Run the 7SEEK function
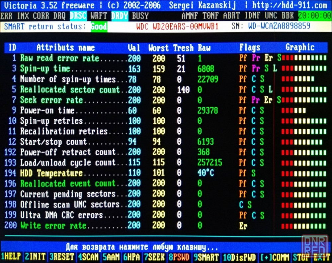Viewport: 332px width, 263px height. click(154, 257)
